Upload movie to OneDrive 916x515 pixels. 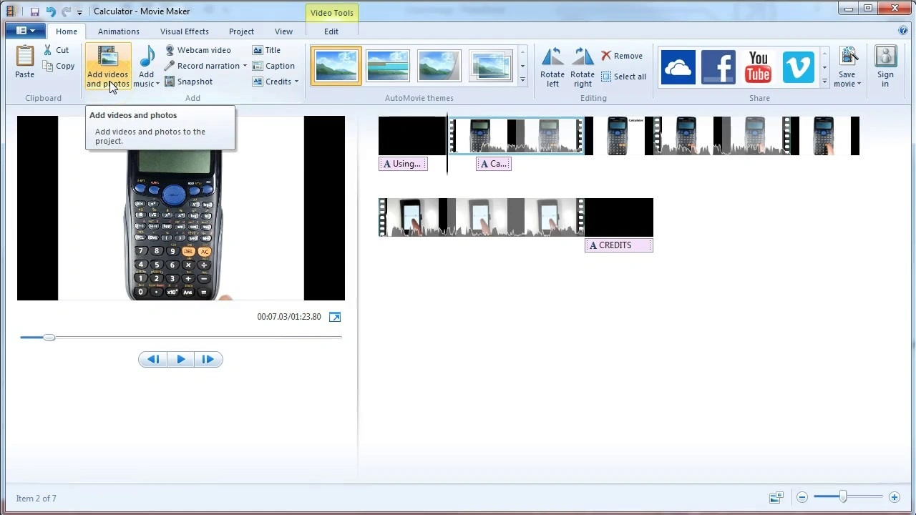pos(677,67)
